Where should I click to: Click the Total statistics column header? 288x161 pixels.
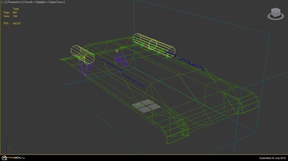(16, 9)
